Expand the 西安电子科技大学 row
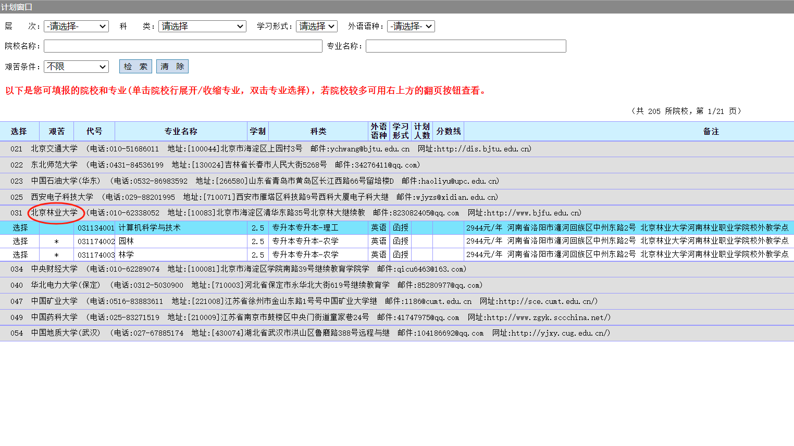 [x=61, y=197]
